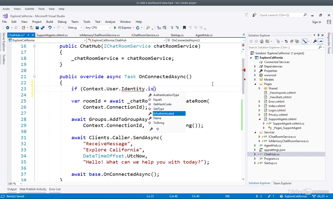Click the Pending Changes Filter clock icon
Screen dimensions: 333x199
(278, 42)
